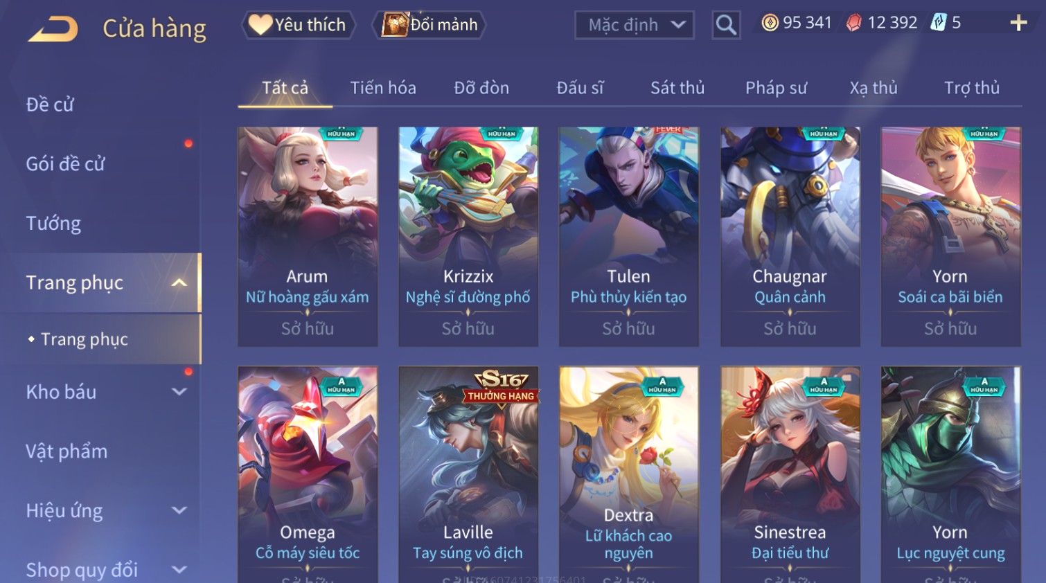The image size is (1046, 583).
Task: Switch to the Pháp sư tab
Action: pos(776,88)
